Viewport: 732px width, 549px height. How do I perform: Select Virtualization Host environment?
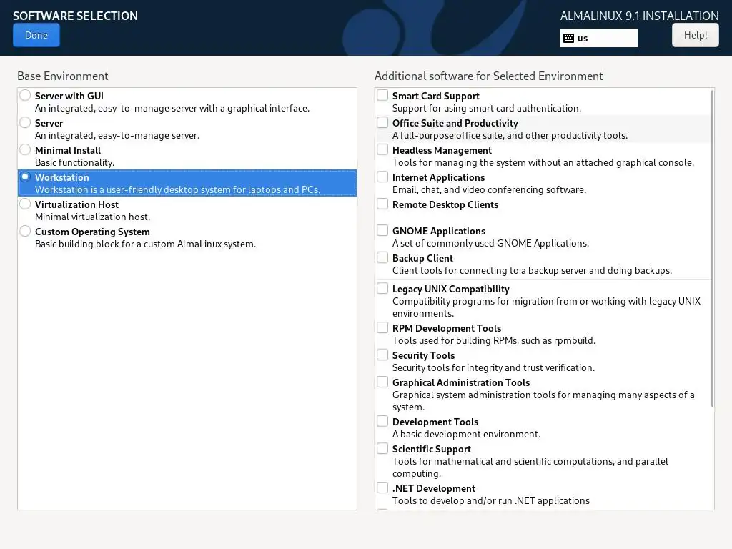pyautogui.click(x=26, y=204)
